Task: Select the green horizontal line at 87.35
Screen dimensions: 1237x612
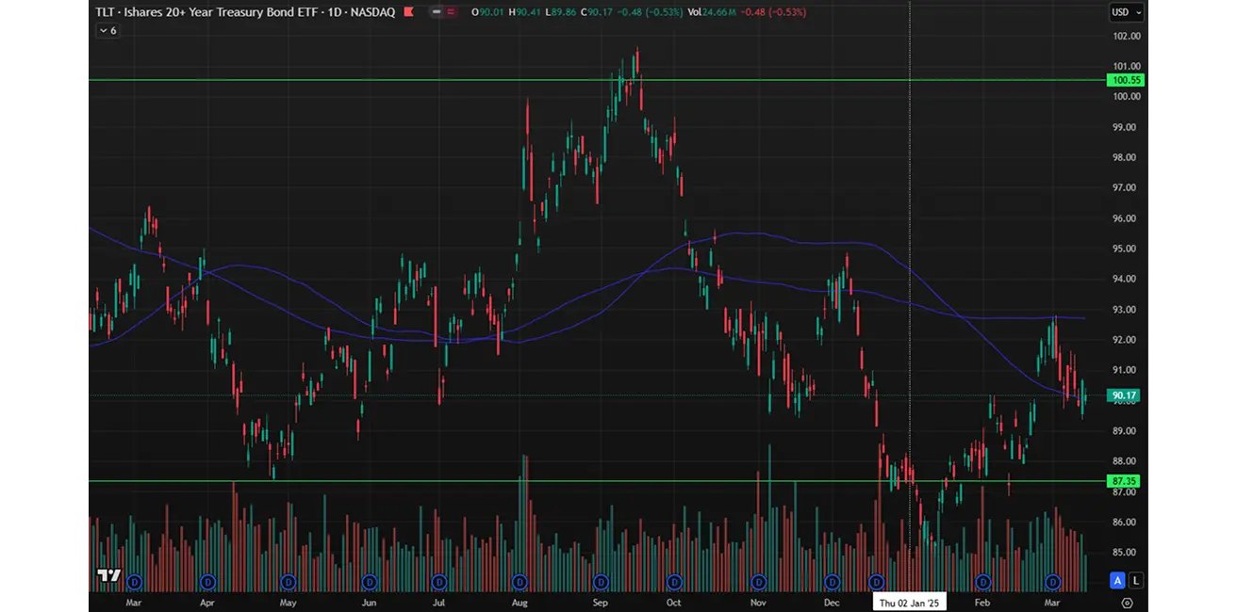Action: [x=596, y=481]
